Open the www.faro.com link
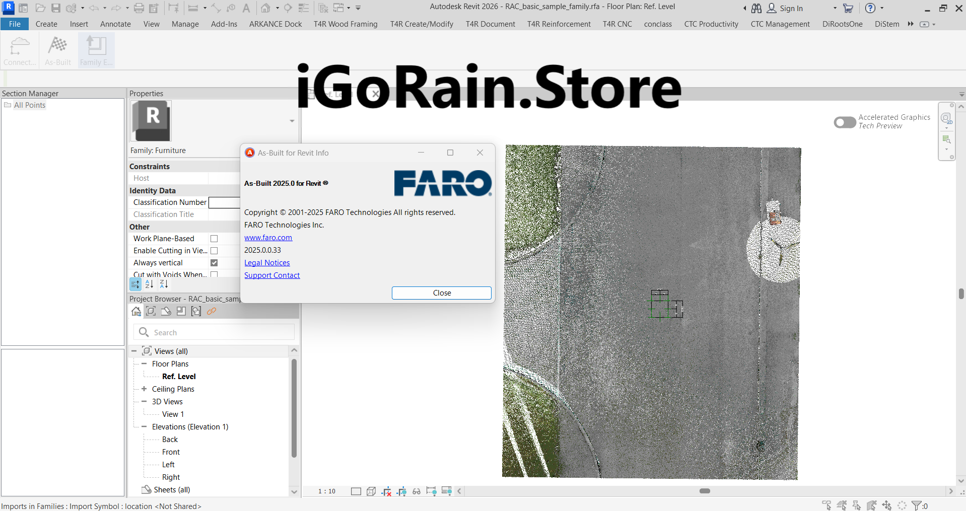The width and height of the screenshot is (966, 511). [268, 237]
